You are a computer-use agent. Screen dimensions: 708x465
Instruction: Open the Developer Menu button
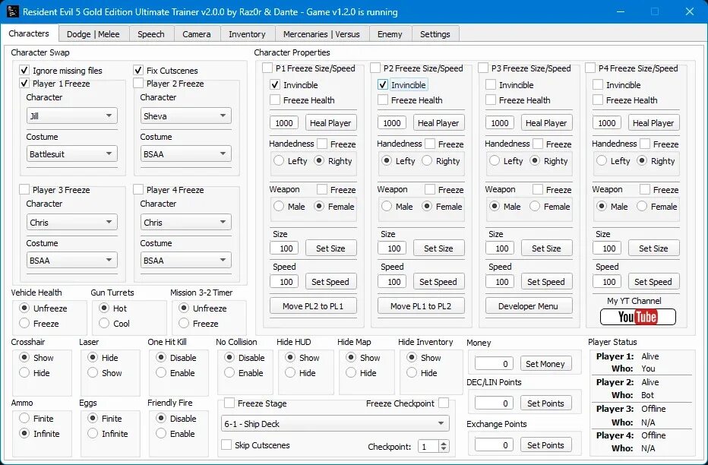click(x=528, y=306)
